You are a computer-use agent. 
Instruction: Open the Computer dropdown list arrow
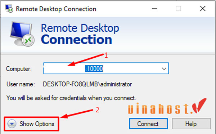(164, 68)
